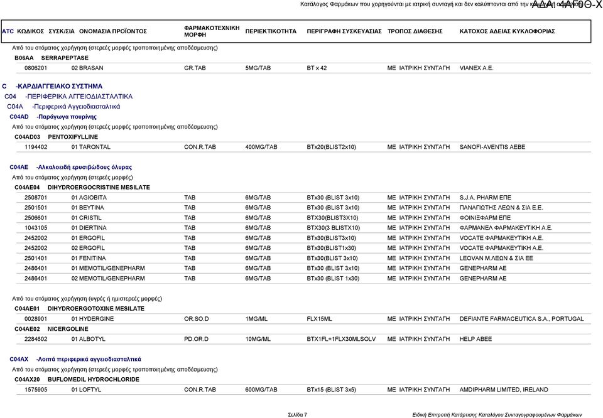Viewport: 603px width, 418px height.
Task: Click the product name "TARONTAL"
Action: [95, 147]
